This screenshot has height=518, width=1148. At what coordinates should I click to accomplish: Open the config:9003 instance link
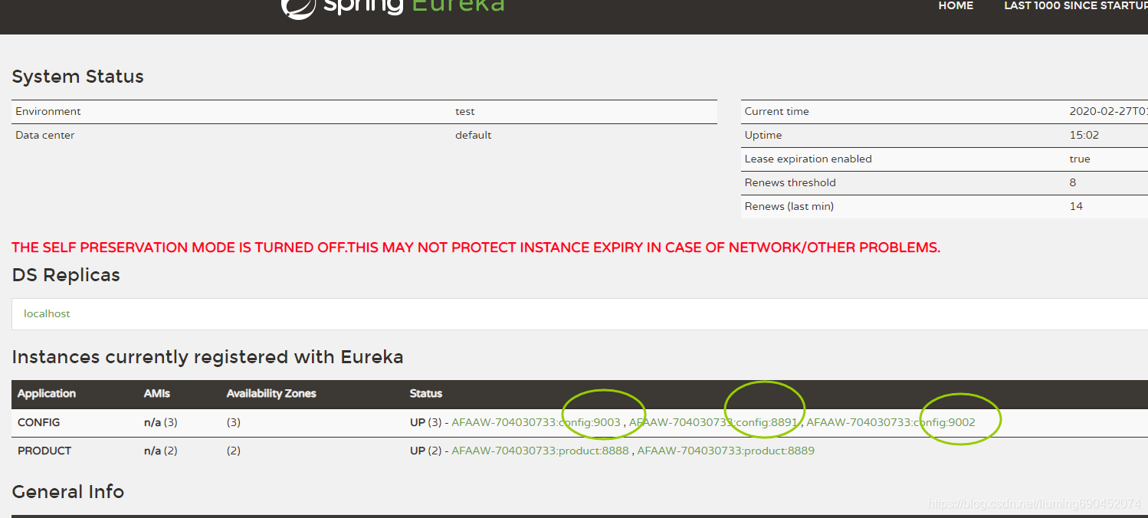(x=535, y=421)
